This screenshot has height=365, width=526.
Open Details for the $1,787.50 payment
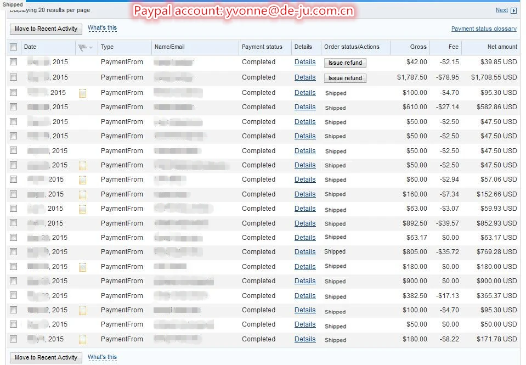[305, 77]
